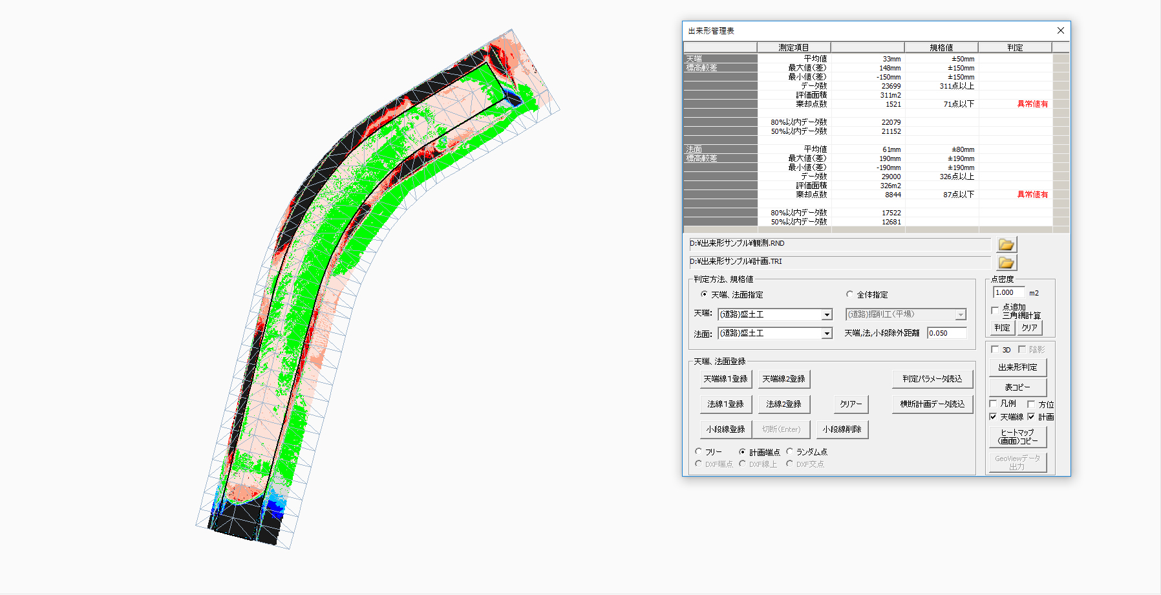Close the 出来形管理表 dialog
1161x595 pixels.
(1060, 30)
